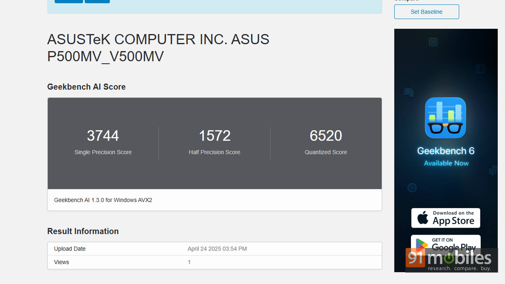Select the 6520 Quantized Score value
The width and height of the screenshot is (505, 284).
[x=326, y=136]
